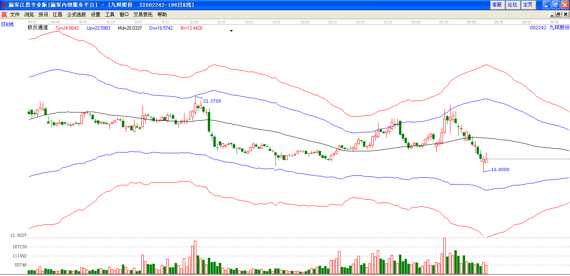
Task: Click the 12-19 date marker
Action: (221, 22)
